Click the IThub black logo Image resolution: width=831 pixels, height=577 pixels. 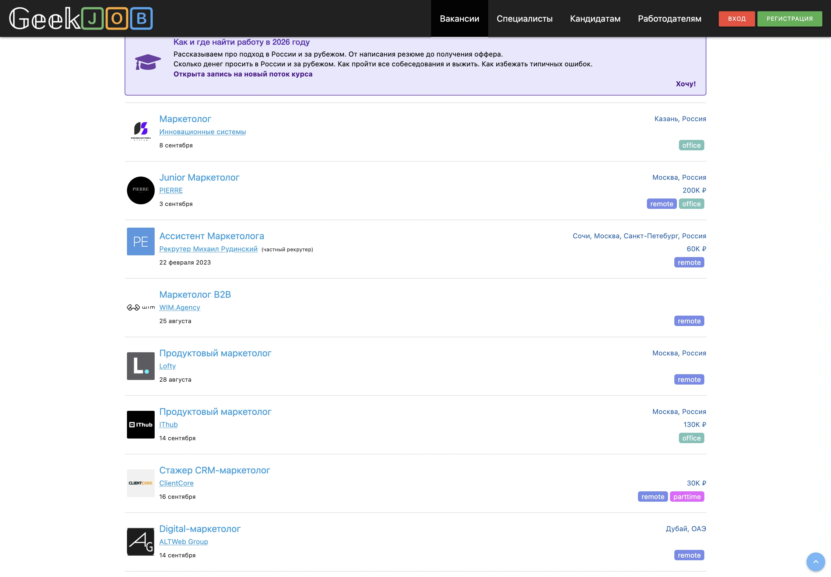tap(141, 424)
